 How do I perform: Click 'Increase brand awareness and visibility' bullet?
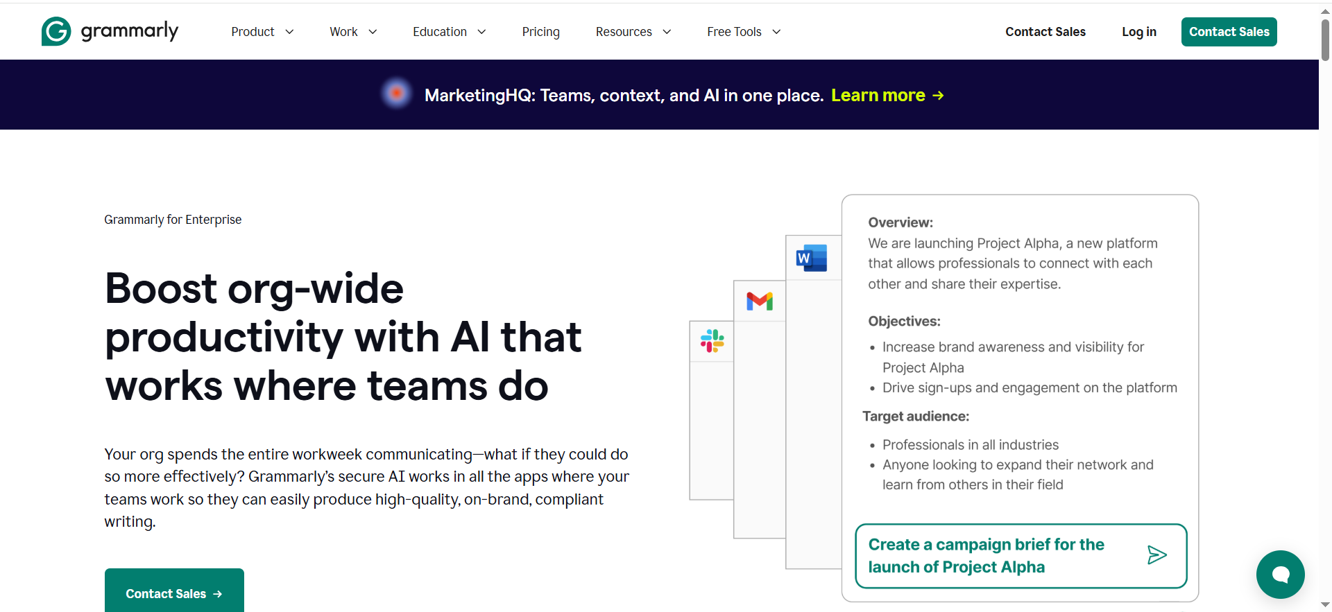pos(1013,357)
